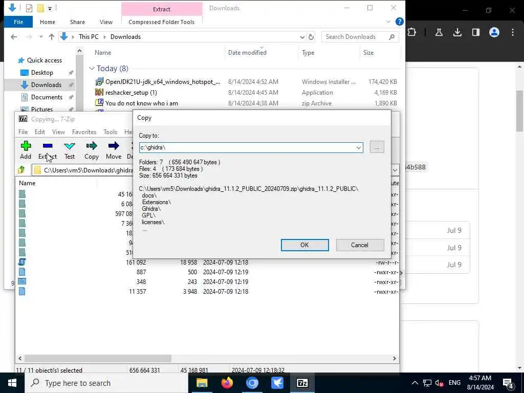524x393 pixels.
Task: Open Chrome Labs flask icon
Action: point(439,32)
